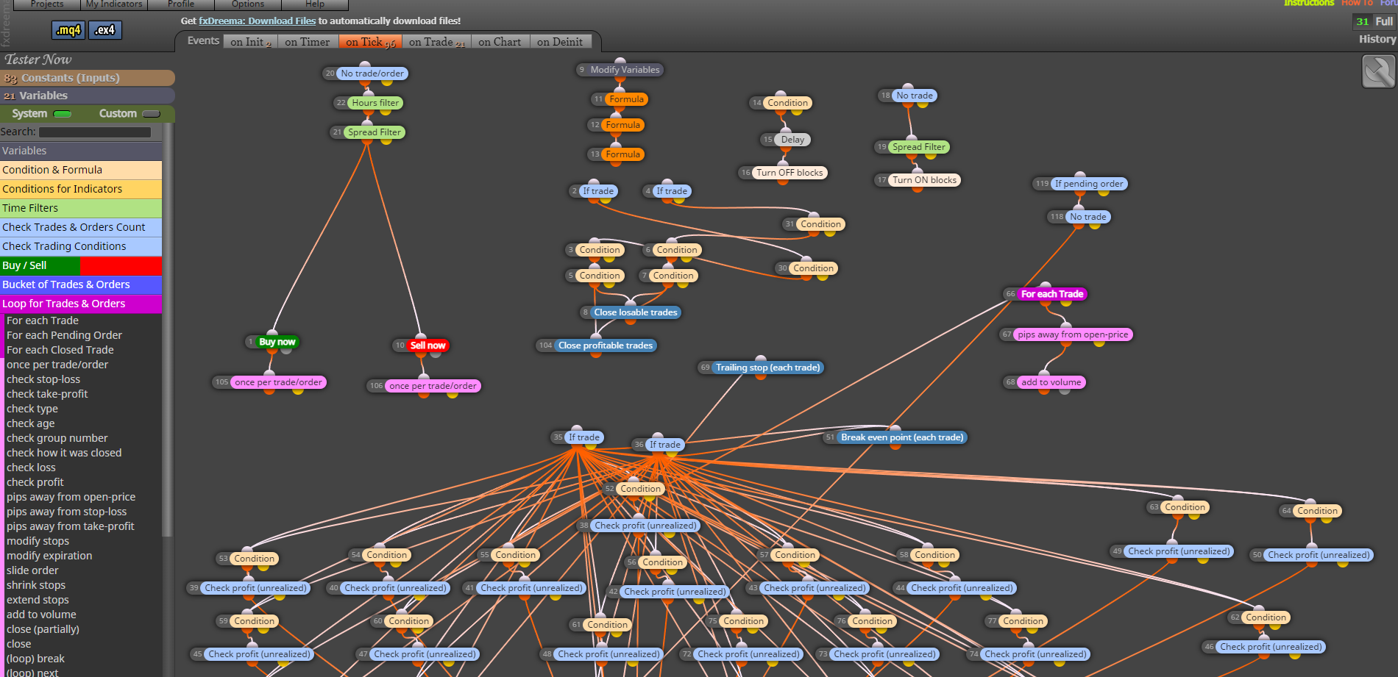Switch to the on Chart tab
The height and width of the screenshot is (677, 1398).
[x=500, y=42]
